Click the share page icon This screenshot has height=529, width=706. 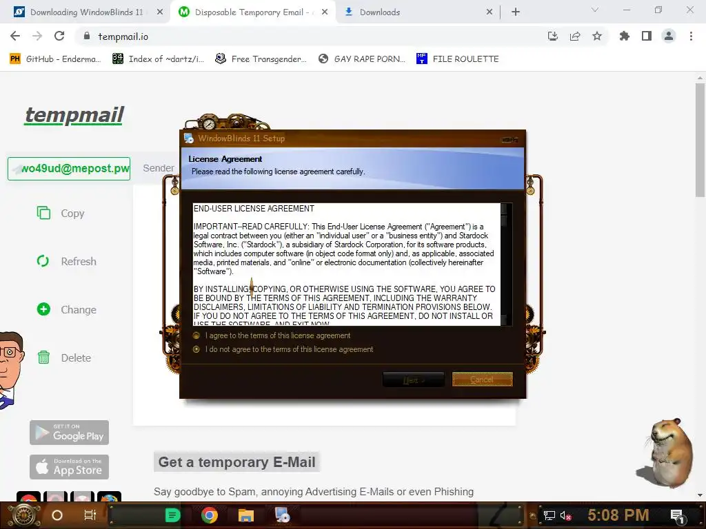tap(575, 37)
